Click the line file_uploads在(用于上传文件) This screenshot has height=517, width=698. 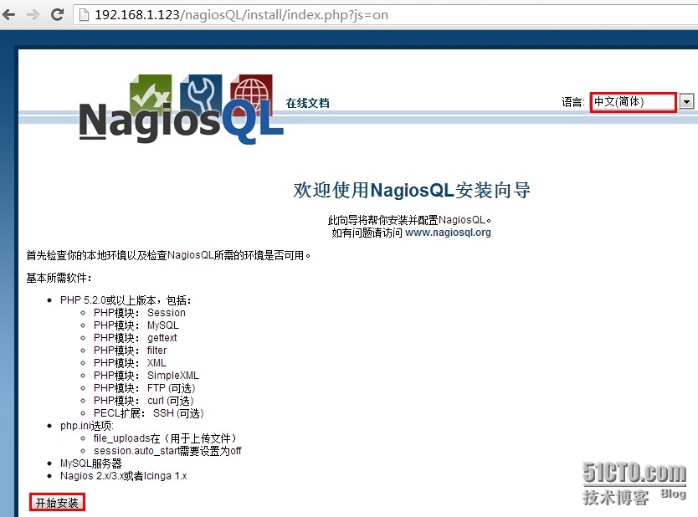[x=165, y=438]
